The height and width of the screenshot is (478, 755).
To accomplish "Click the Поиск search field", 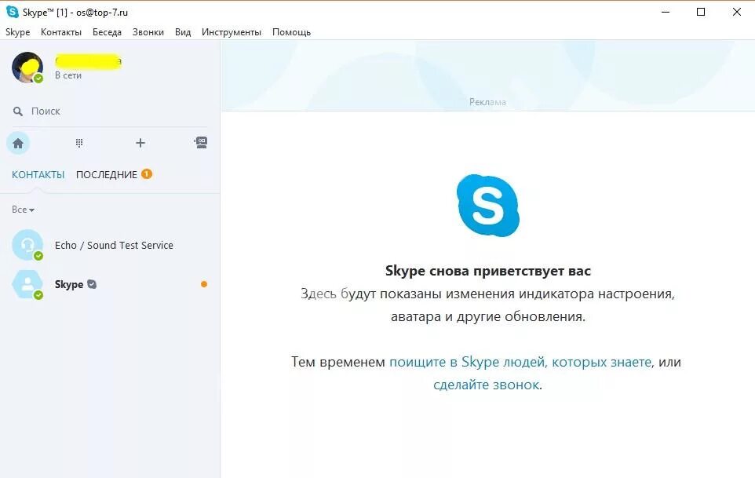I will [111, 111].
